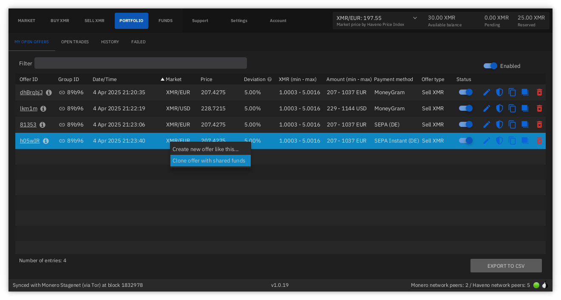Screen dimensions: 561x300
Task: Sort by Payment method column header
Action: click(394, 79)
